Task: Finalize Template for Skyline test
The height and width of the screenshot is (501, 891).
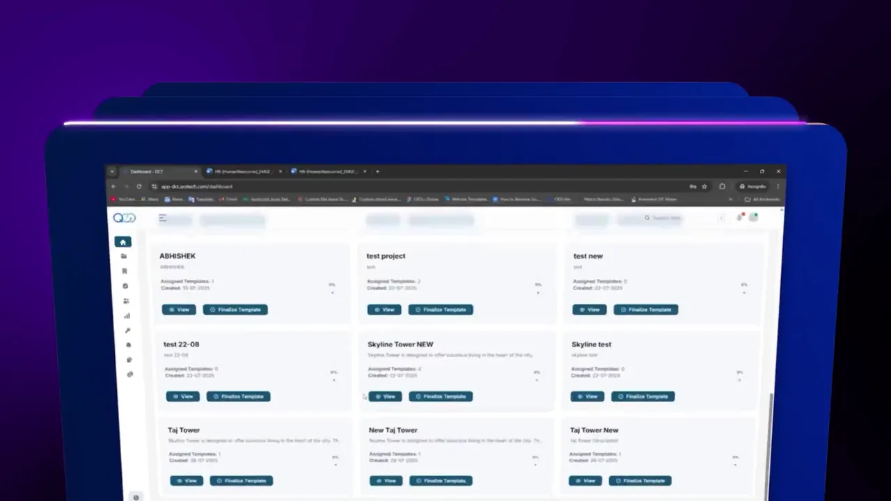Action: click(x=643, y=397)
